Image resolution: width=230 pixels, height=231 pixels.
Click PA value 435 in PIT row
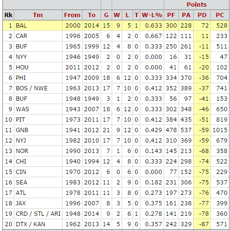(186, 120)
